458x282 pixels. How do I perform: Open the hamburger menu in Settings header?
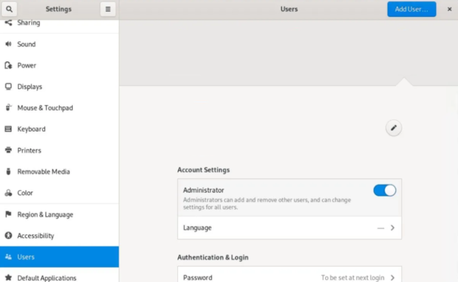tap(107, 9)
